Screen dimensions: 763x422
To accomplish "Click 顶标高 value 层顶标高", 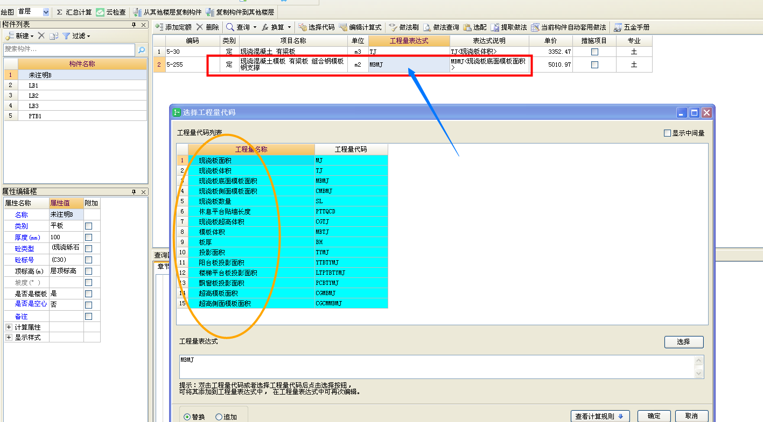I will pos(66,271).
